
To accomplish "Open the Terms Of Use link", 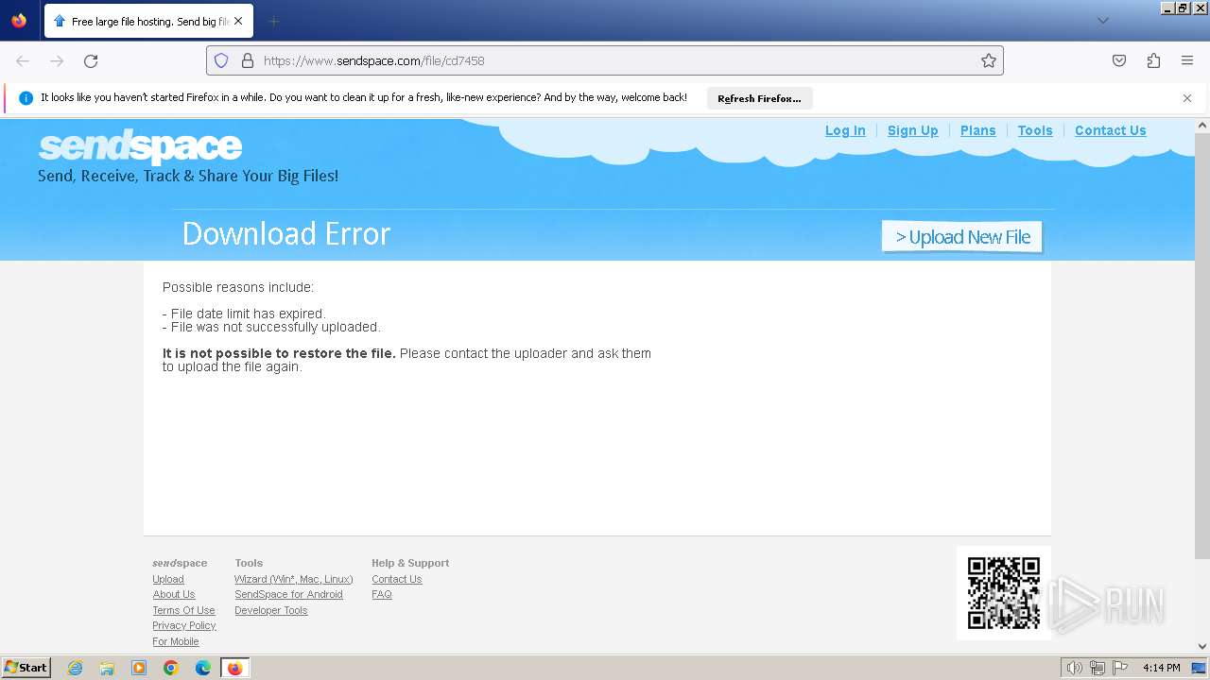I will point(183,610).
